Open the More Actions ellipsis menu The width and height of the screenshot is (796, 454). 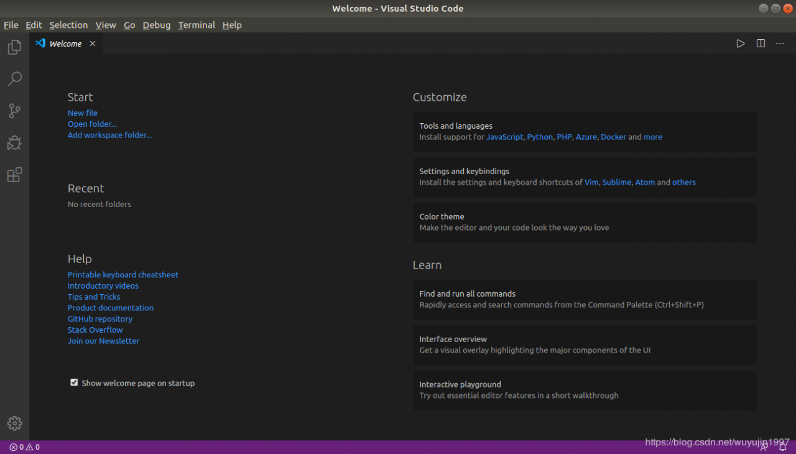tap(780, 44)
